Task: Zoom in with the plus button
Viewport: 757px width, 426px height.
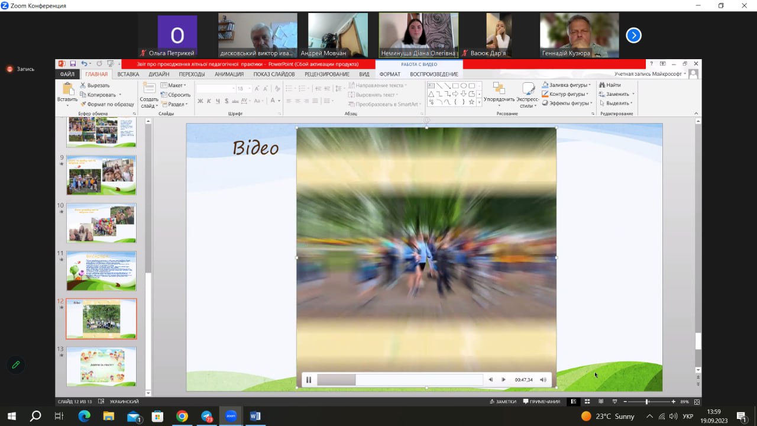Action: [673, 402]
